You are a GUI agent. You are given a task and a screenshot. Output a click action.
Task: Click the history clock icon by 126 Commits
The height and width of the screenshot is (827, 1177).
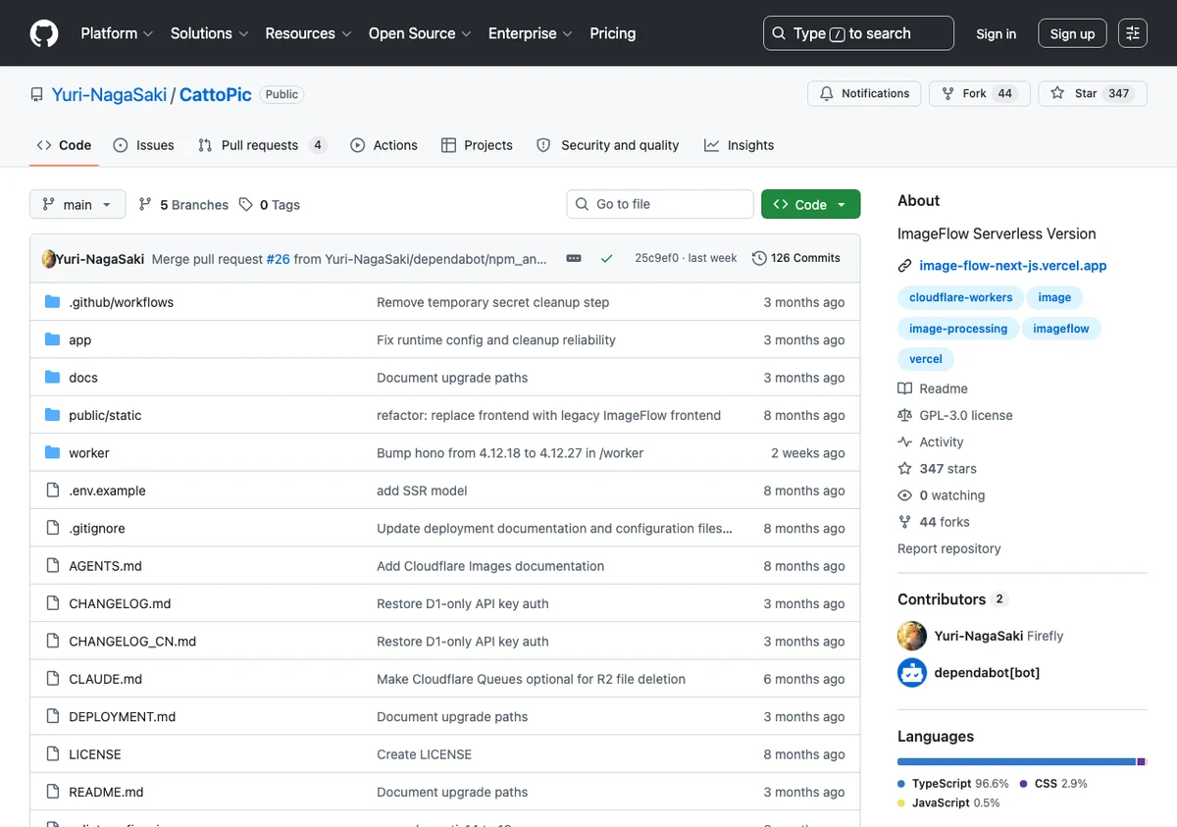(x=759, y=258)
